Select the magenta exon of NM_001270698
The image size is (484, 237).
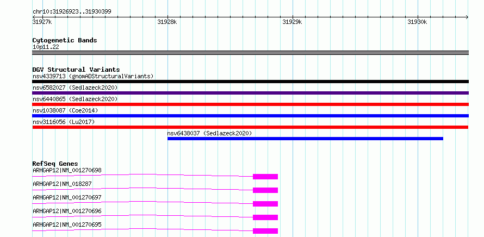click(265, 177)
